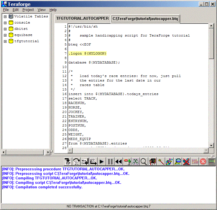The height and width of the screenshot is (210, 217).
Task: Switch to the TFGTUTORIAL.AUTOCAPPER tab
Action: 82,18
